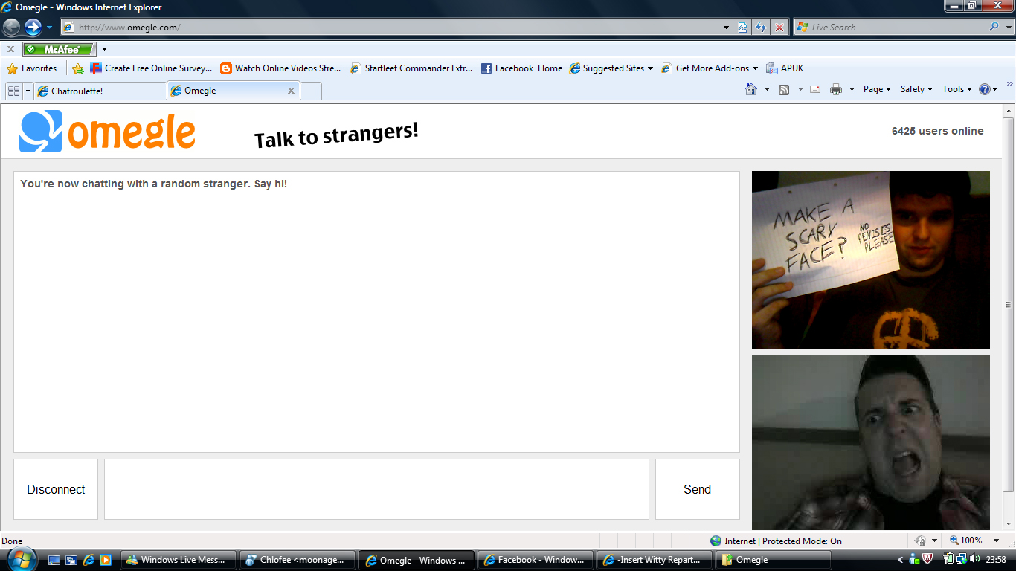Click the McAfee shield tray icon
Screen dimensions: 1016x571
927,559
